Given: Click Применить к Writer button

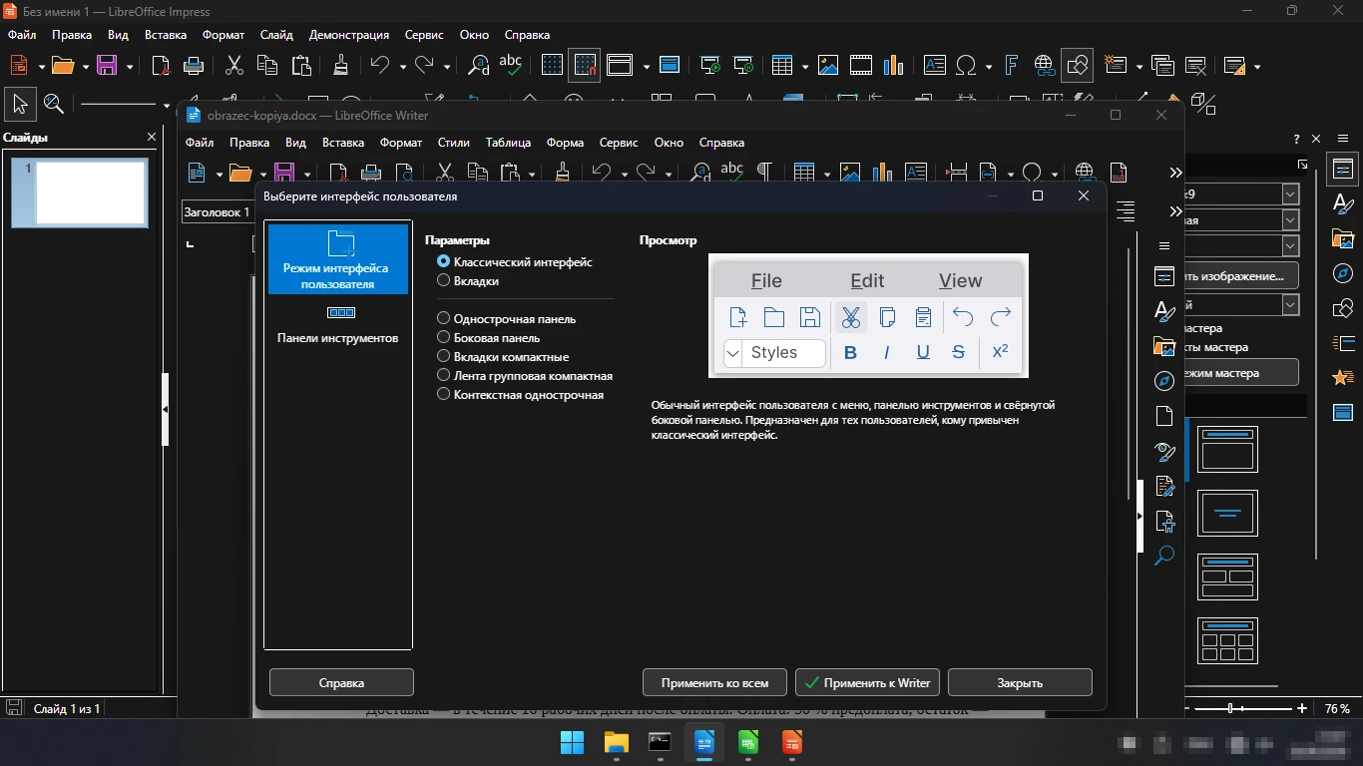Looking at the screenshot, I should [x=867, y=683].
